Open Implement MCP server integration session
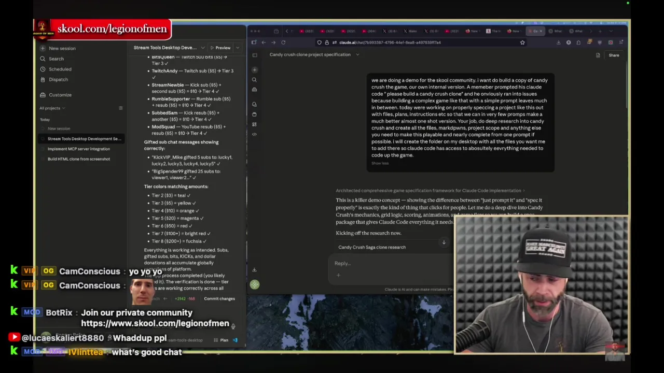This screenshot has height=373, width=664. tap(79, 149)
